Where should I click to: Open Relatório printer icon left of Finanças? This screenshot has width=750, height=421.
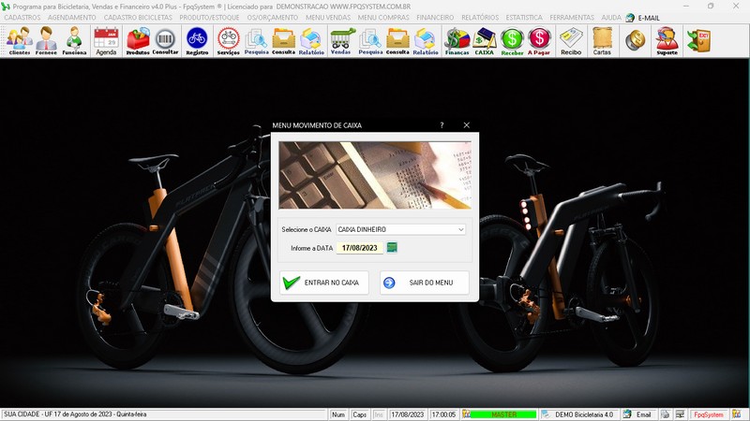[426, 41]
